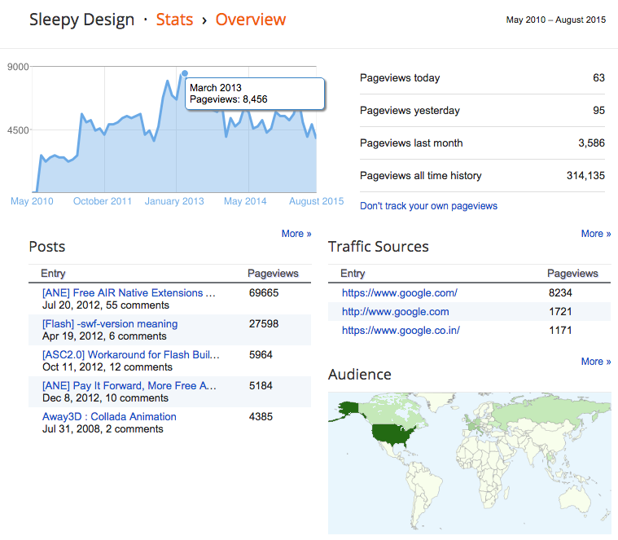This screenshot has height=540, width=618.
Task: Open Don't track your own pageviews
Action: [428, 206]
